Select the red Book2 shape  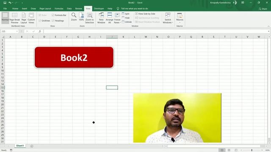click(x=74, y=57)
